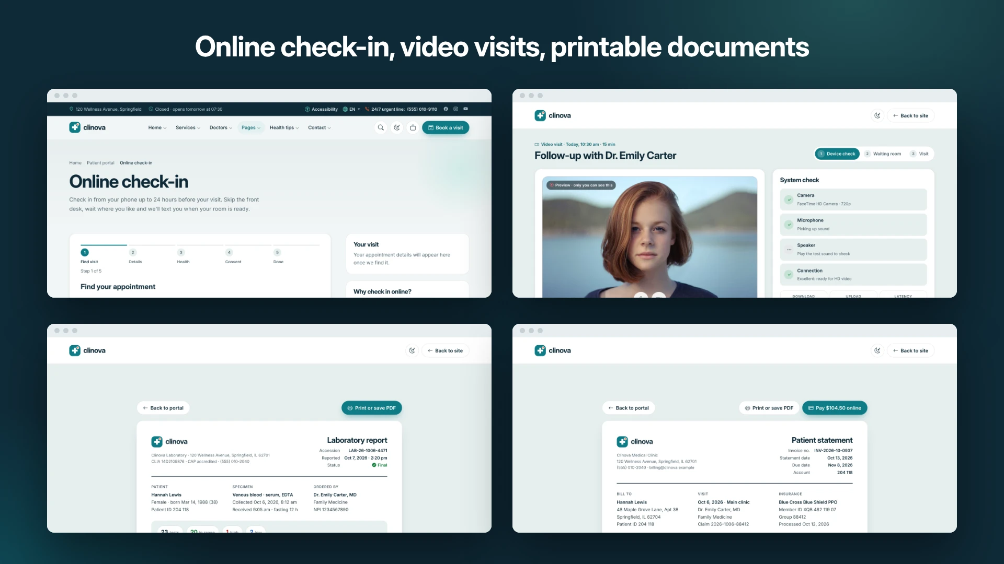The image size is (1004, 564).
Task: Click the Speaker test row
Action: [x=853, y=250]
